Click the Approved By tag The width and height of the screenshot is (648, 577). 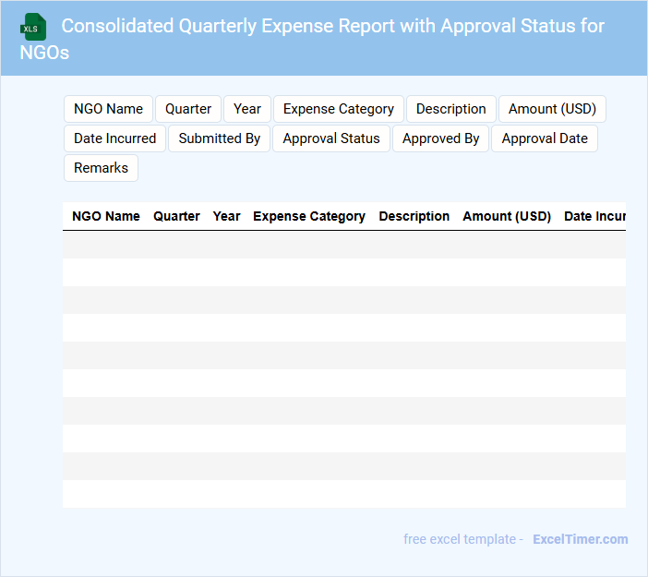tap(440, 138)
